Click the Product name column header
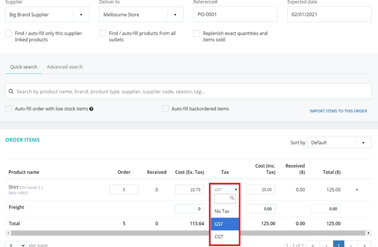The height and width of the screenshot is (247, 378). [24, 172]
